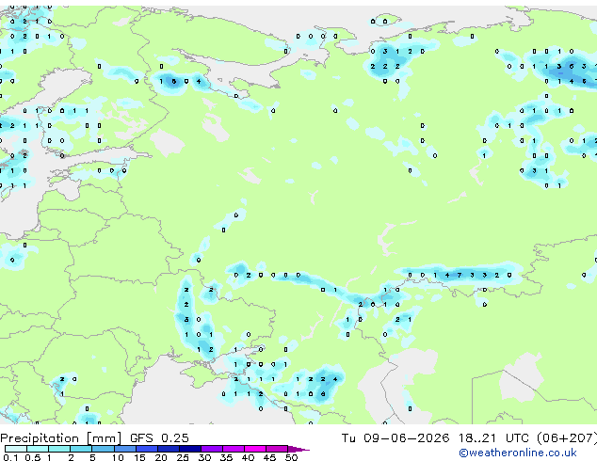
Task: Click the above-50 mm legend arrow tip
Action: coord(298,450)
